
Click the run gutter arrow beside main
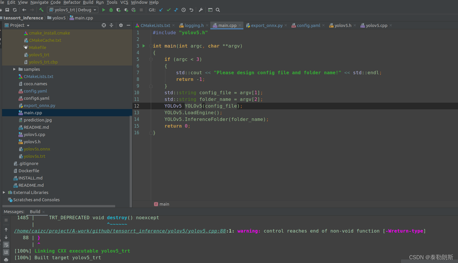[144, 46]
